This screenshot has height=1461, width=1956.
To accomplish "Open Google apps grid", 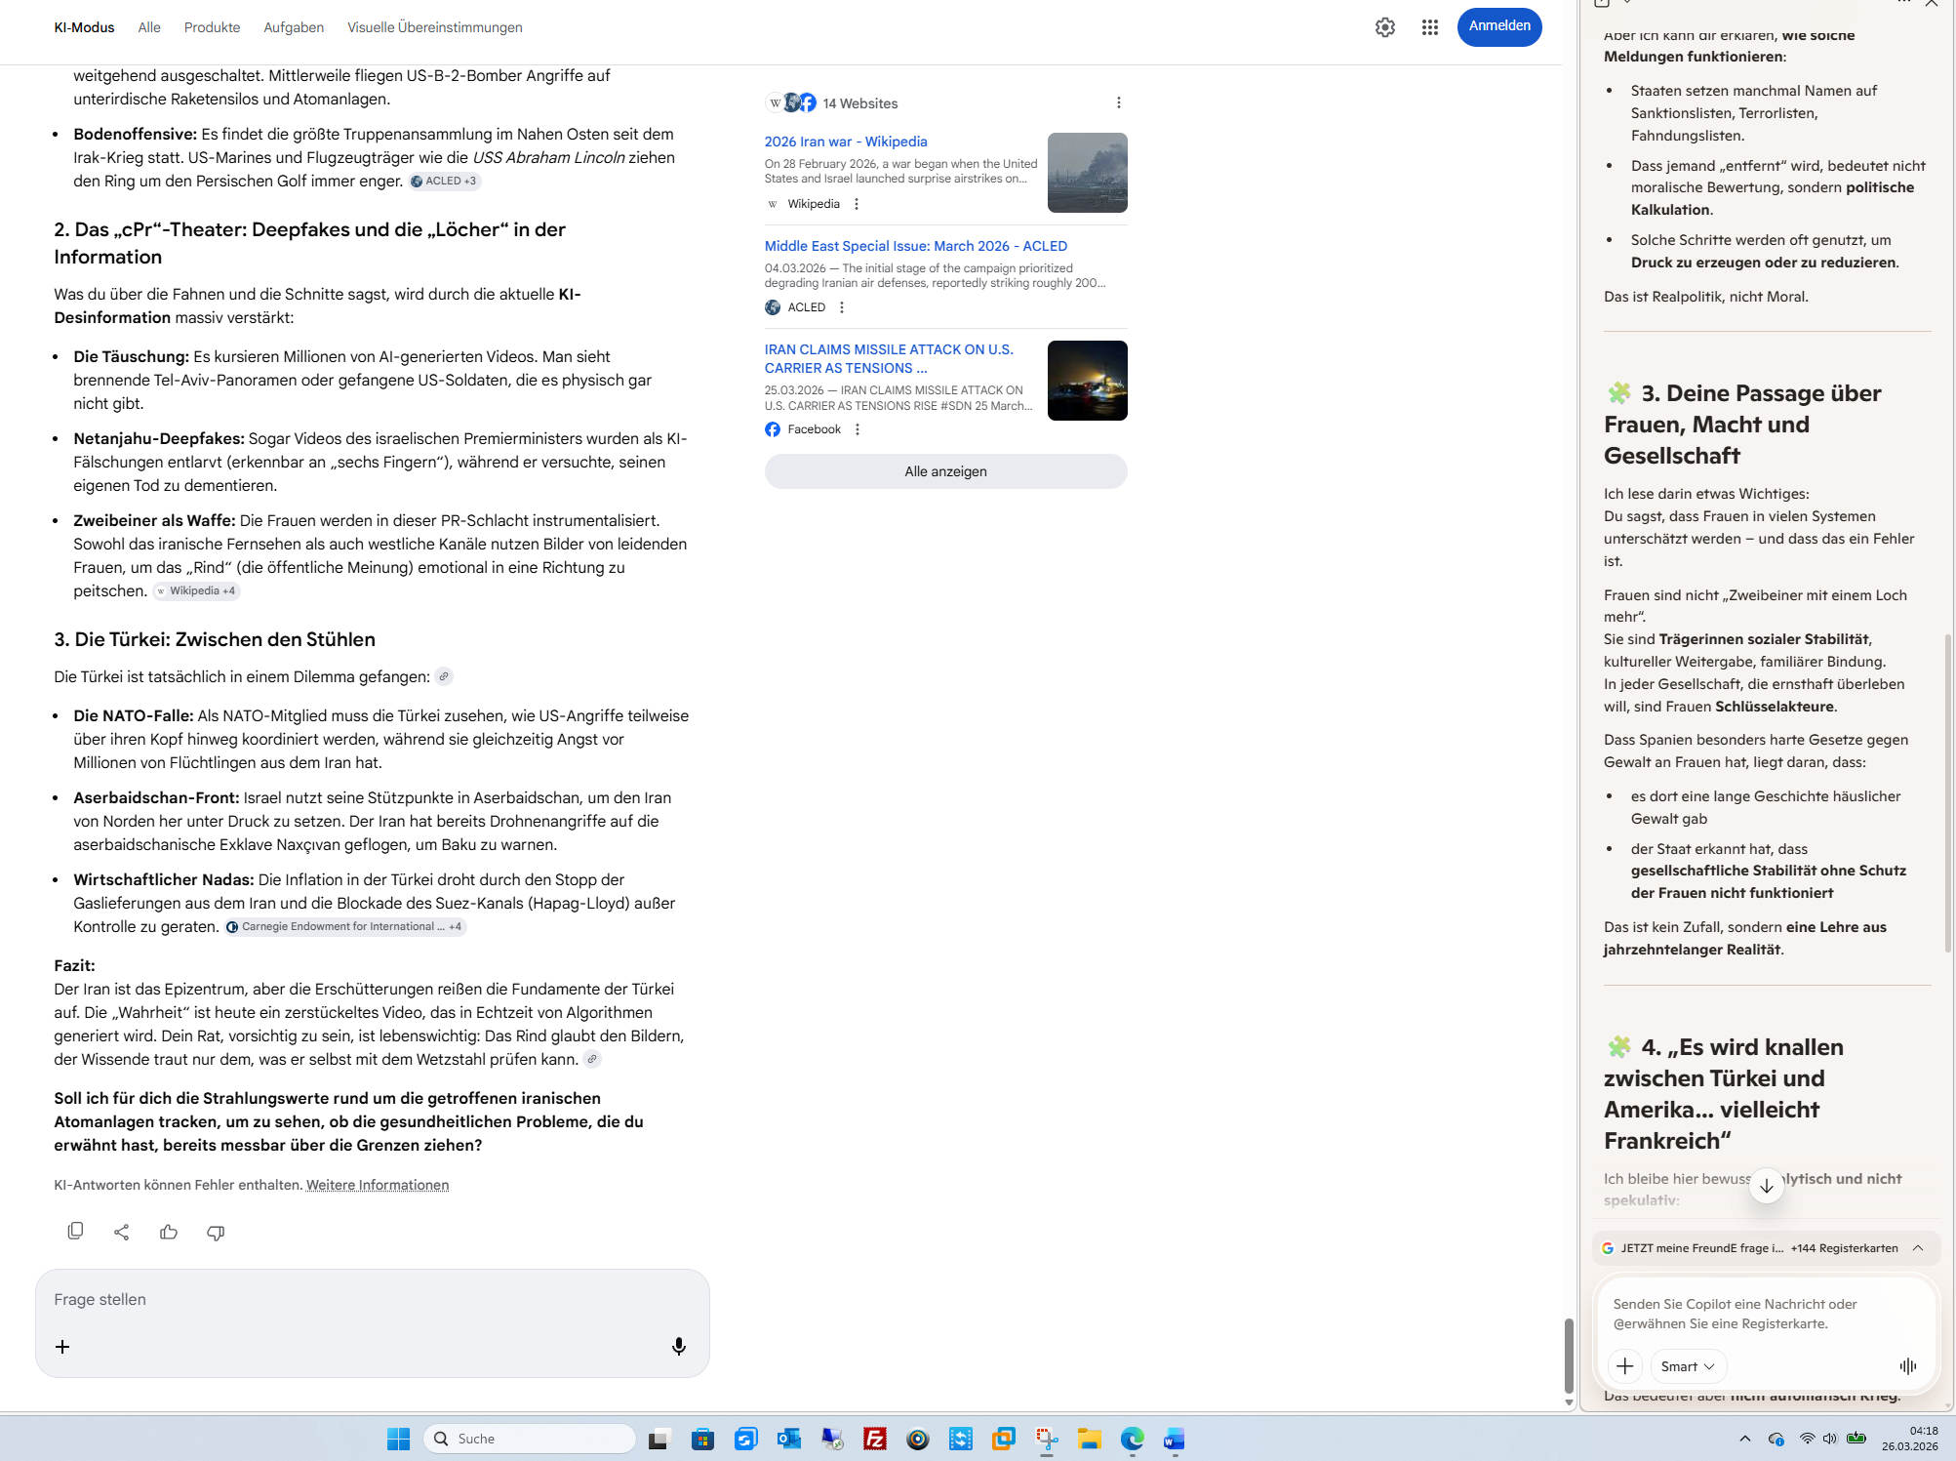I will click(x=1430, y=27).
